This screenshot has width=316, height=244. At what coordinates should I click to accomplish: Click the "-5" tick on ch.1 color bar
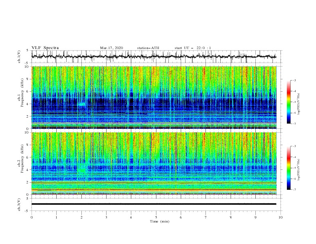click(294, 102)
